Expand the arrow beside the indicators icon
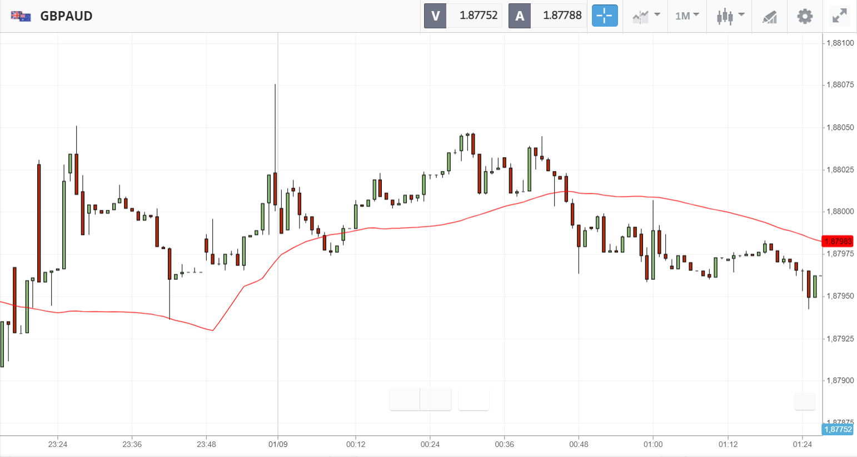Screen dimensions: 857x457 tap(657, 15)
